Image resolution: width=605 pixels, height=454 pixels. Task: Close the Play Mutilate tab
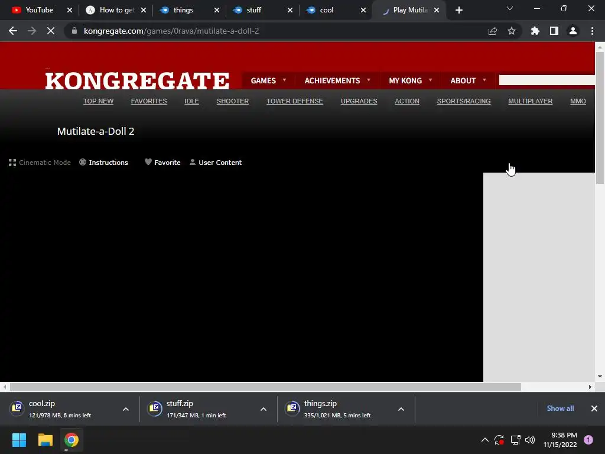tap(437, 10)
